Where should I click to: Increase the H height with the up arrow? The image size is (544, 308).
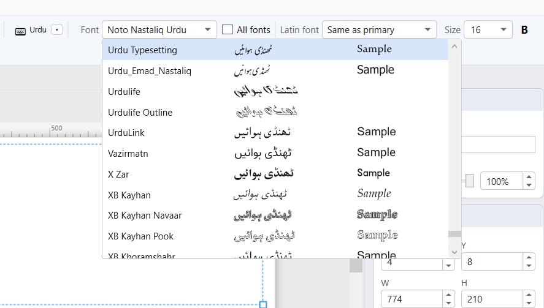pyautogui.click(x=529, y=295)
